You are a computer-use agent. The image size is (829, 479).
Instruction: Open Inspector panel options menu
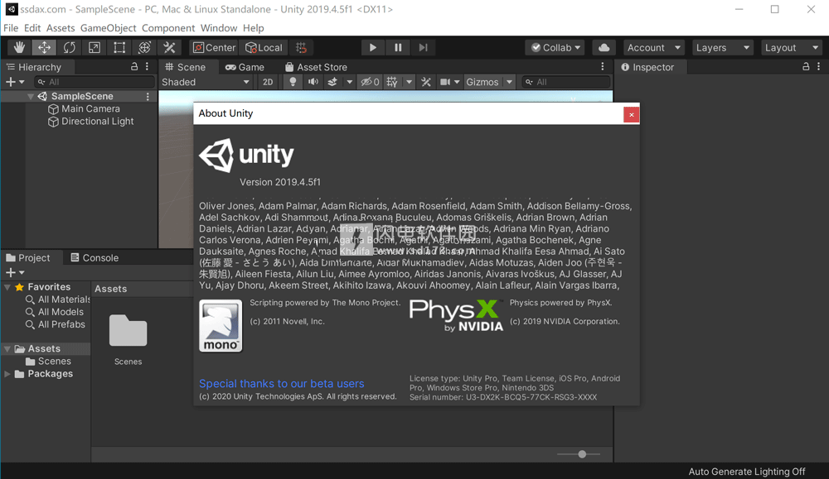pos(818,66)
